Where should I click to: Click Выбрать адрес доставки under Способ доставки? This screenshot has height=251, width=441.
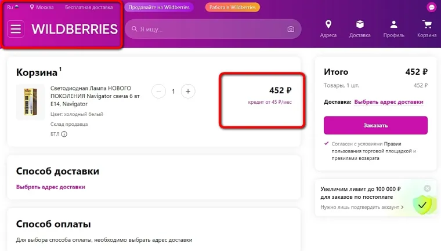point(50,187)
